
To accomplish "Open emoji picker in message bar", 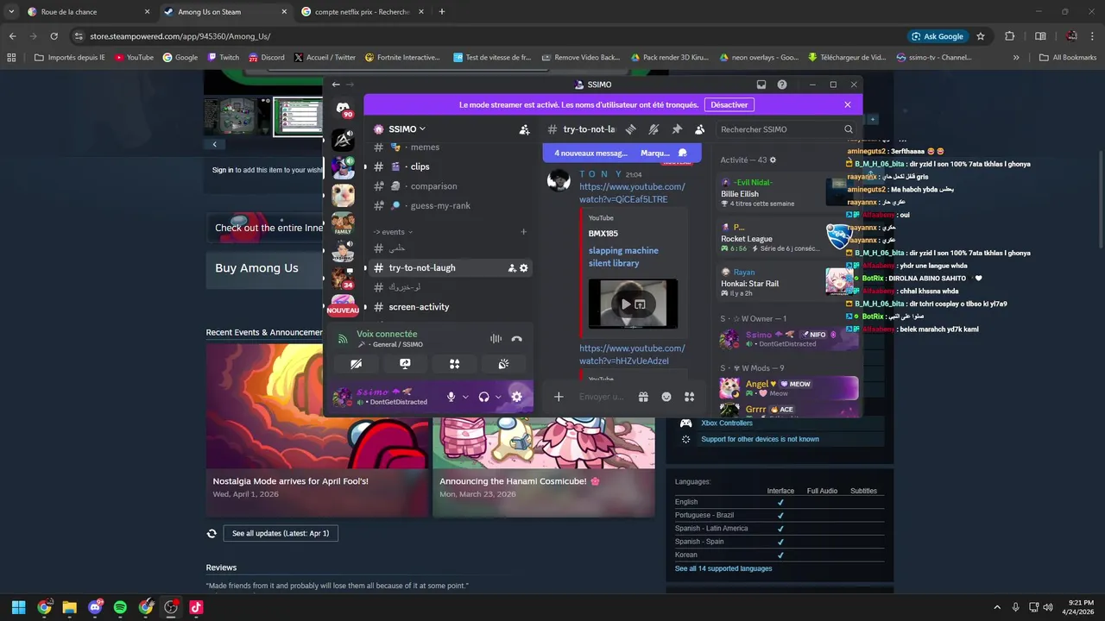I will point(666,397).
